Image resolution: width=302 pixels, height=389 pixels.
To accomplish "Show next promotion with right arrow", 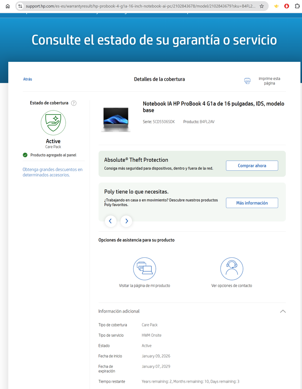I will pyautogui.click(x=126, y=221).
